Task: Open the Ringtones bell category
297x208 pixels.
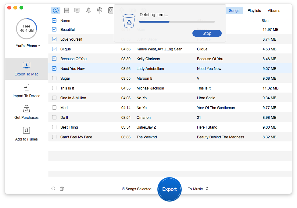Action: 89,10
